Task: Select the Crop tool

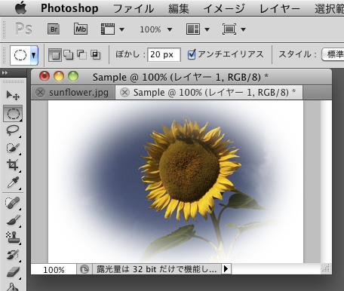Action: 13,165
